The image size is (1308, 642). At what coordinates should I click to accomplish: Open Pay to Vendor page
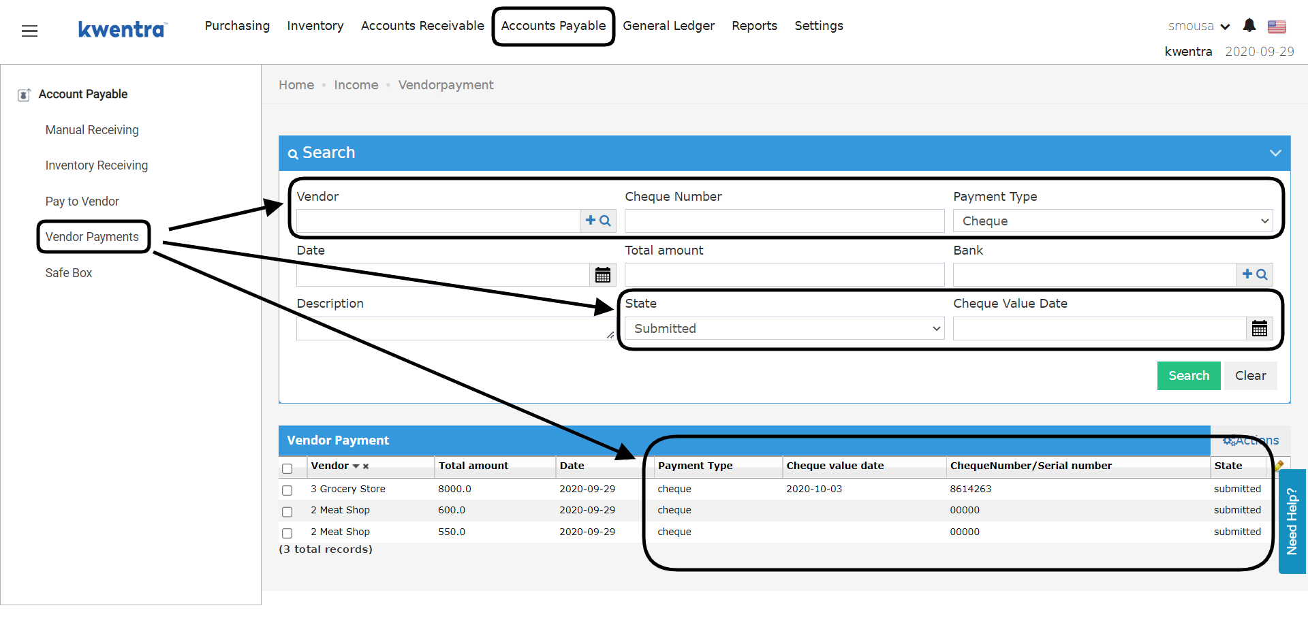(x=82, y=202)
